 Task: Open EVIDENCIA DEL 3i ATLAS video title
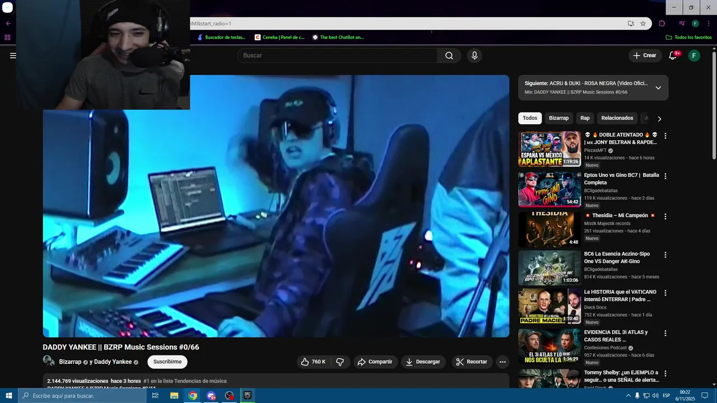click(616, 336)
